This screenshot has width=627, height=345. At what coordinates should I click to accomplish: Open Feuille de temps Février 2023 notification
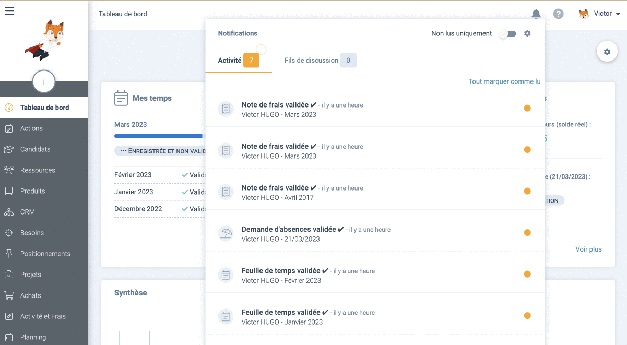point(281,275)
